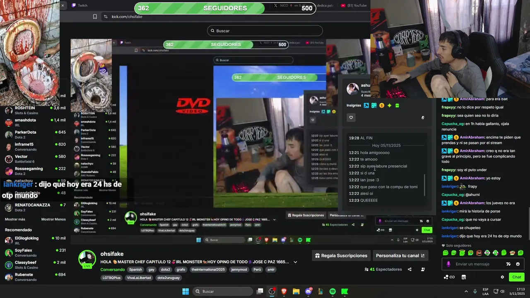View site information icon before kick.com URL

[105, 17]
